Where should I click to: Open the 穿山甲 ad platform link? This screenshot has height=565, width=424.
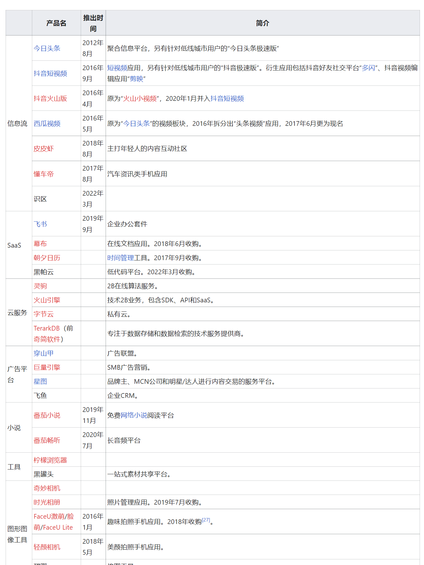[x=43, y=353]
